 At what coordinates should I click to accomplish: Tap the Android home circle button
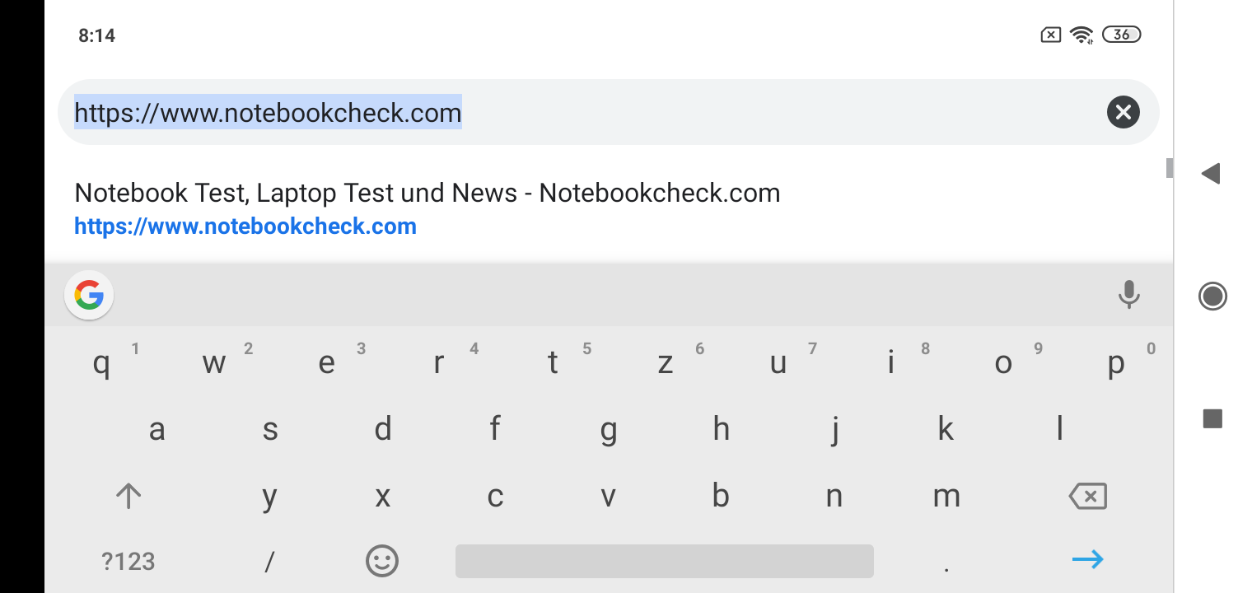point(1212,296)
